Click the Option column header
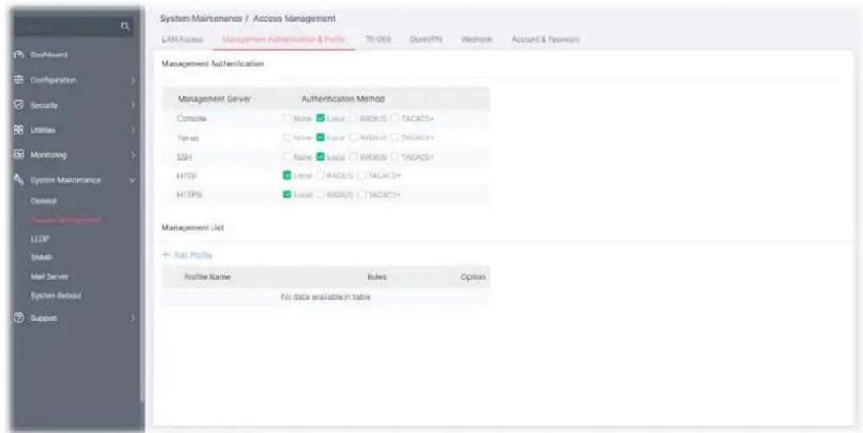This screenshot has width=863, height=433. [x=472, y=277]
